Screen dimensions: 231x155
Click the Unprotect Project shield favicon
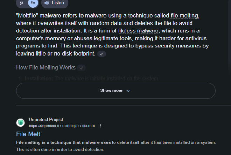click(21, 123)
